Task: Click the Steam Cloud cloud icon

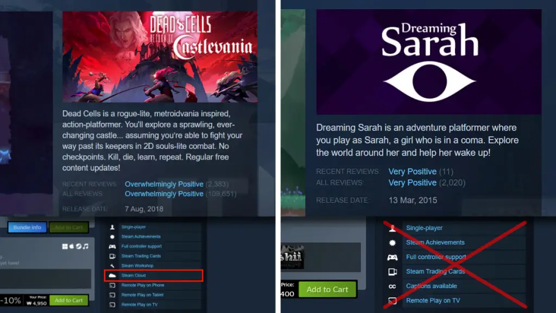Action: [x=112, y=276]
